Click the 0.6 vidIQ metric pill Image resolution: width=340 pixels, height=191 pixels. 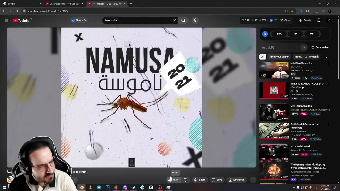(x=312, y=34)
